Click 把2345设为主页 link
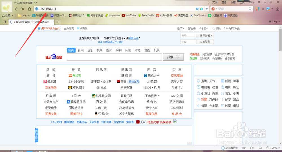Image resolution: width=282 pixels, height=152 pixels. pyautogui.click(x=49, y=28)
